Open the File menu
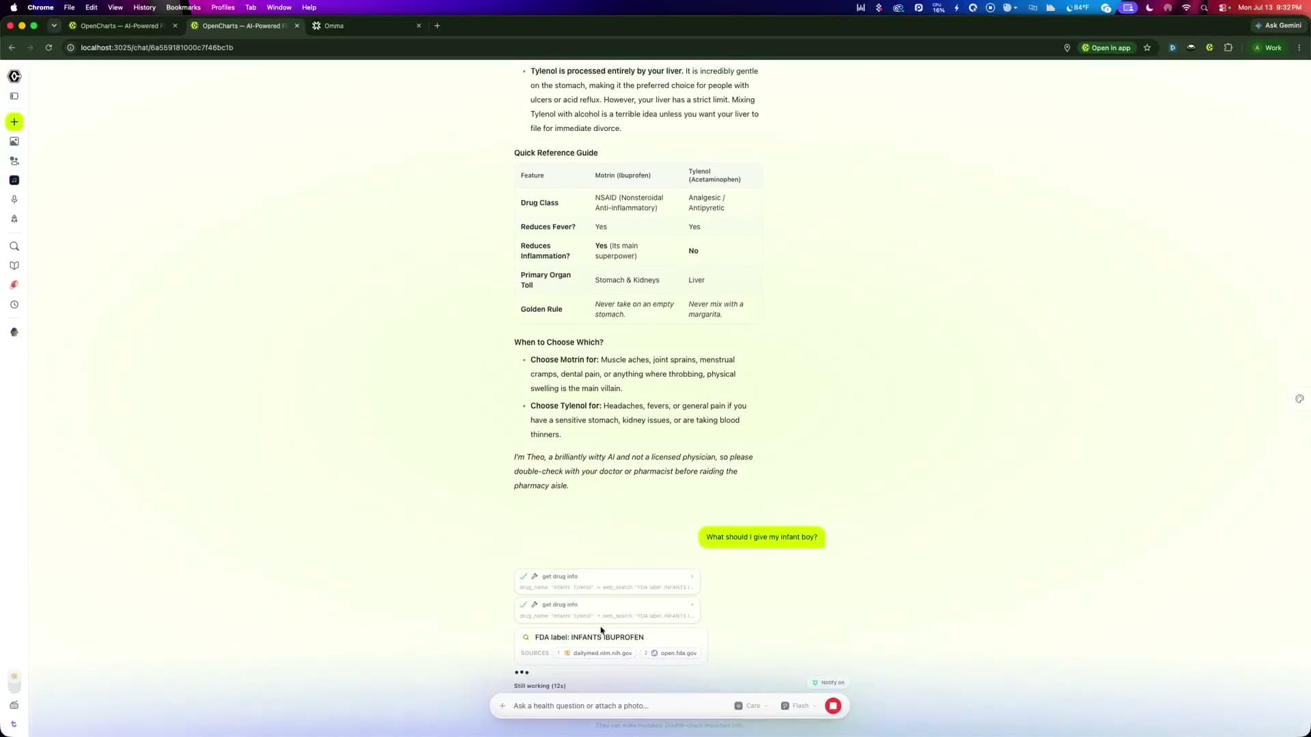Image resolution: width=1311 pixels, height=737 pixels. pyautogui.click(x=69, y=8)
